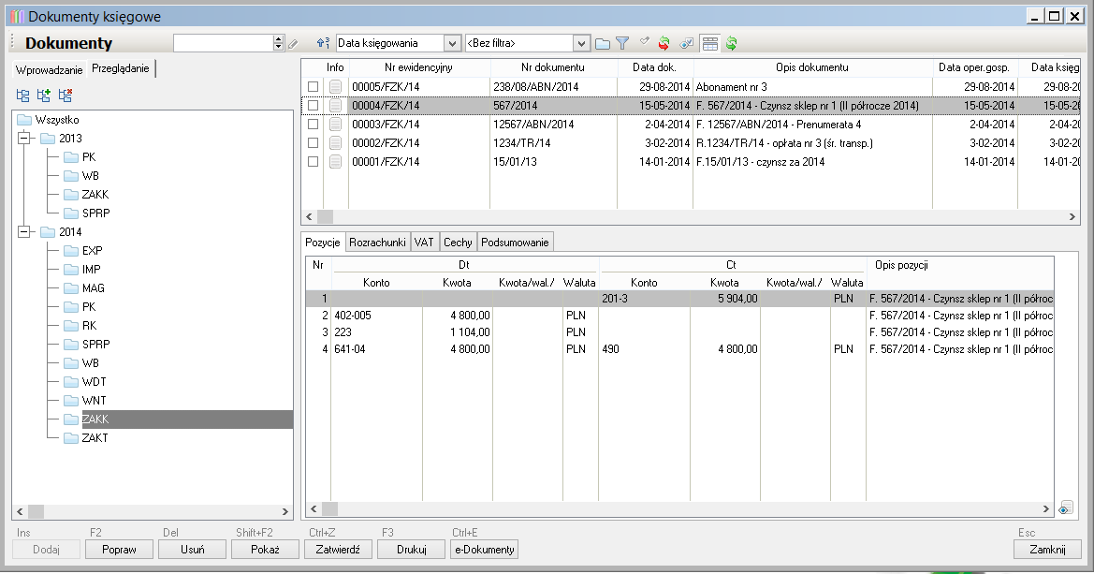Open the Data księgowania sort dropdown
Viewport: 1094px width, 574px height.
click(x=453, y=43)
